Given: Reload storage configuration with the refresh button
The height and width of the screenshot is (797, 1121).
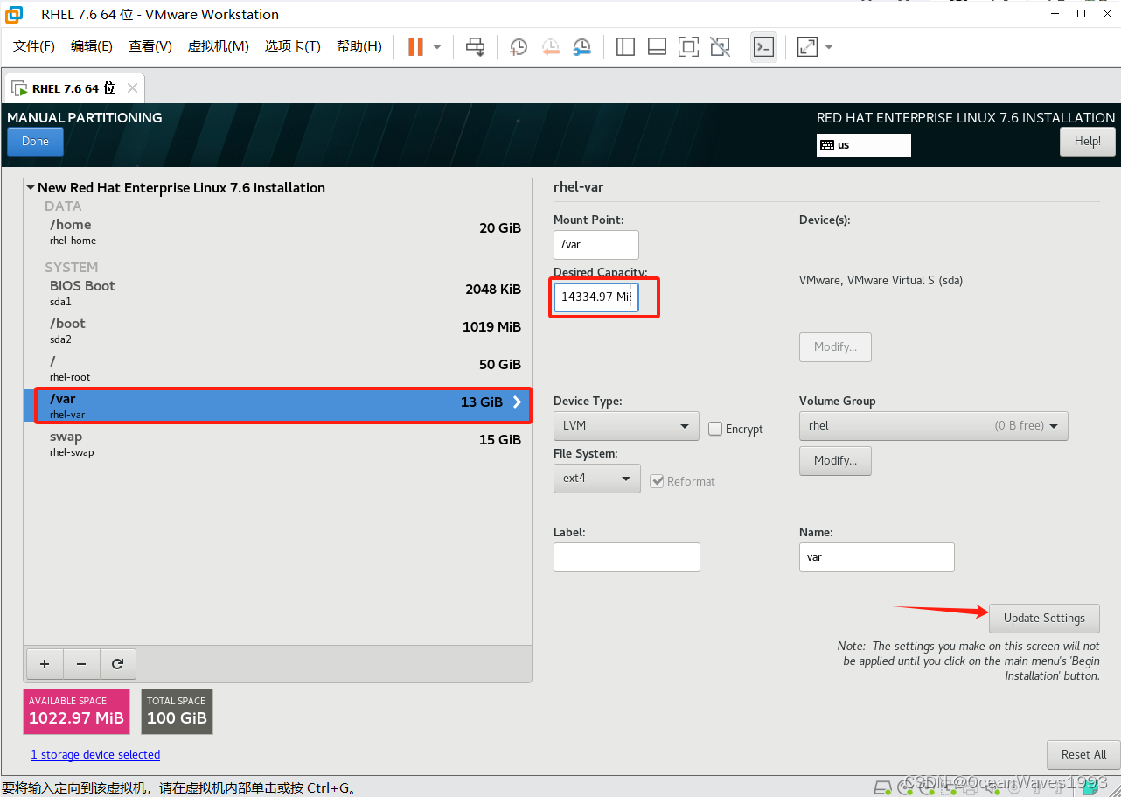Looking at the screenshot, I should (x=117, y=664).
